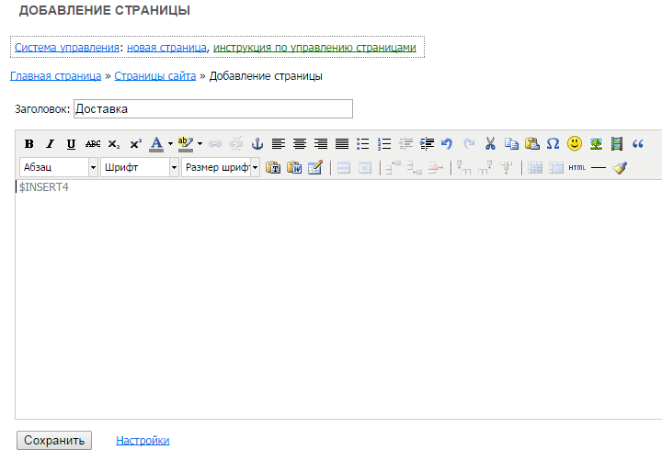The width and height of the screenshot is (662, 461).
Task: Insert media using film strip icon
Action: click(617, 144)
